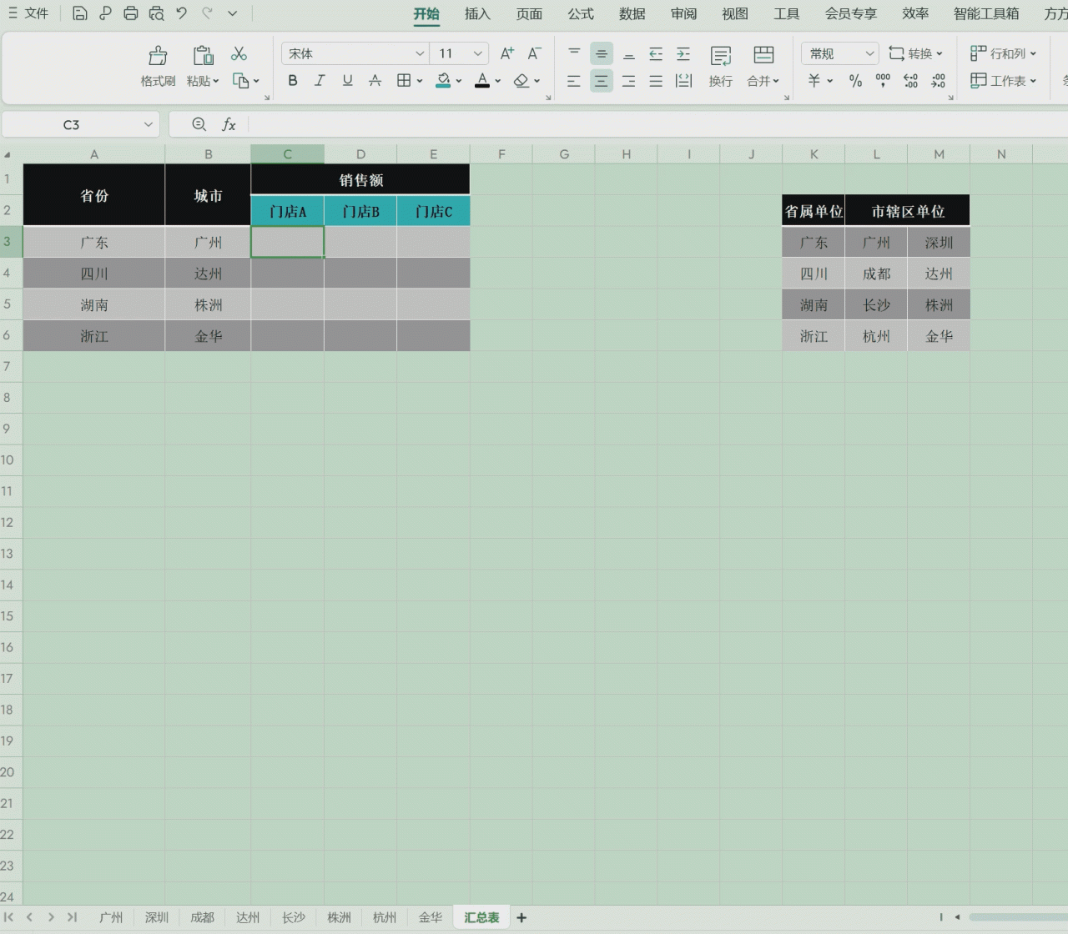Open the Paste options arrow

point(215,81)
